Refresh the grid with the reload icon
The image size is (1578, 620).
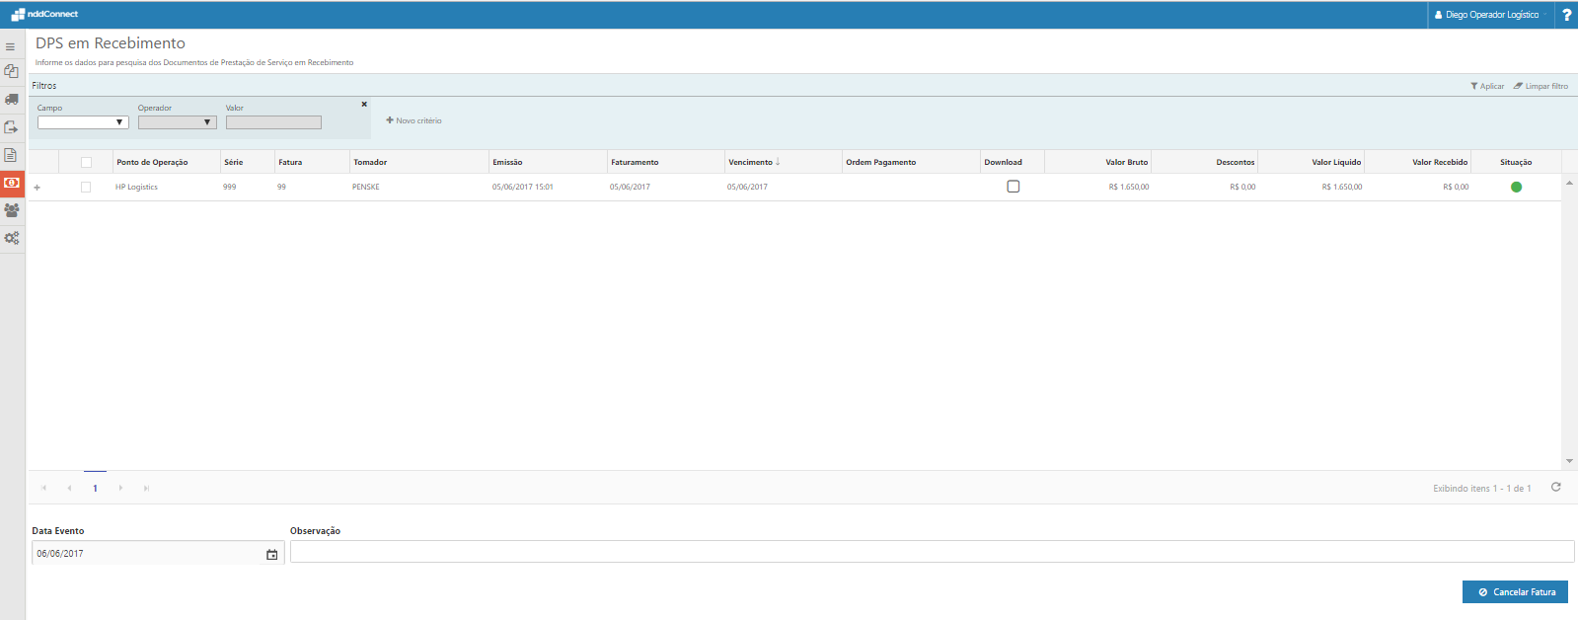[x=1556, y=487]
